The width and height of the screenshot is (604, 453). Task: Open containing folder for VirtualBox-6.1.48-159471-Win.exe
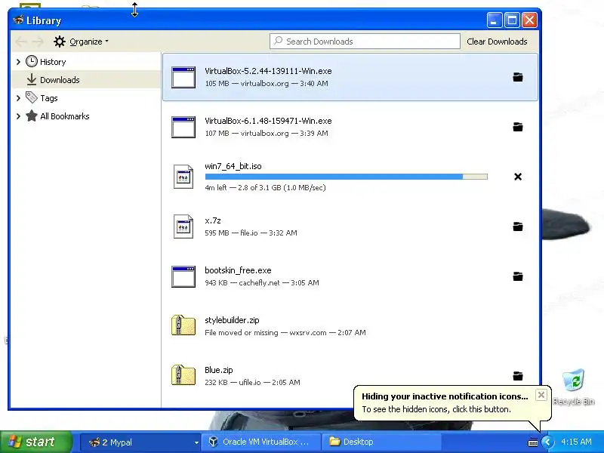(518, 127)
